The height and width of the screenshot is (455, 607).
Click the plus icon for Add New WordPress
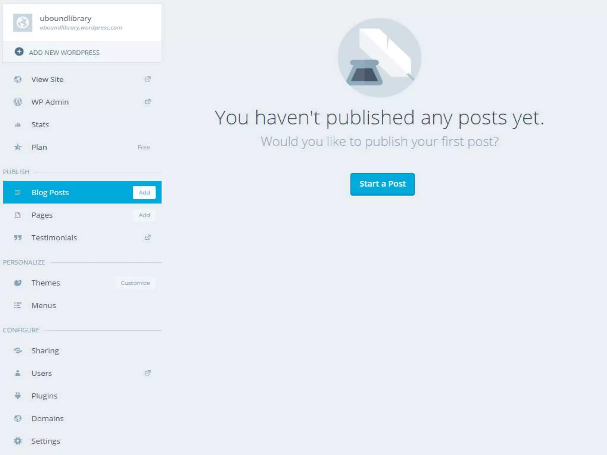pyautogui.click(x=19, y=52)
